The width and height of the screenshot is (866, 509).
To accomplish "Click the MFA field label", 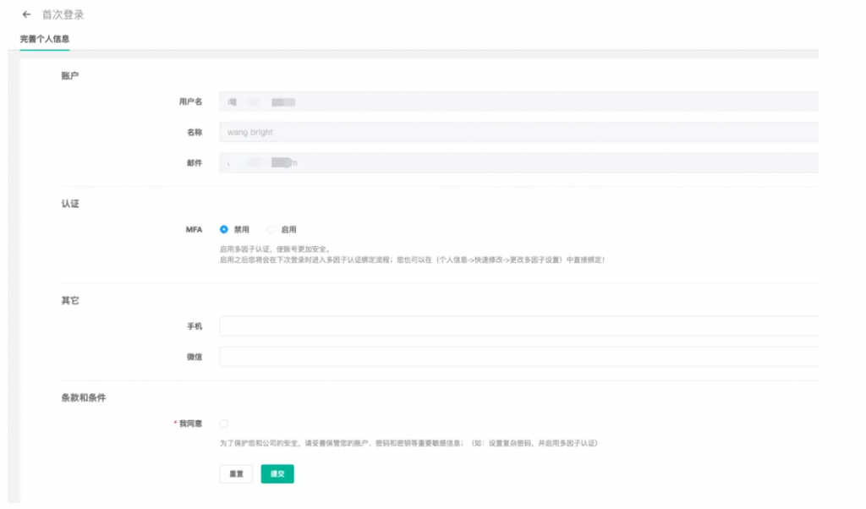I will tap(194, 229).
